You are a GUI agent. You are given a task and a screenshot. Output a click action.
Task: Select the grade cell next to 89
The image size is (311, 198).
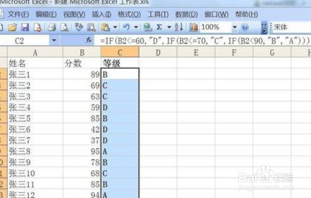[x=120, y=74]
